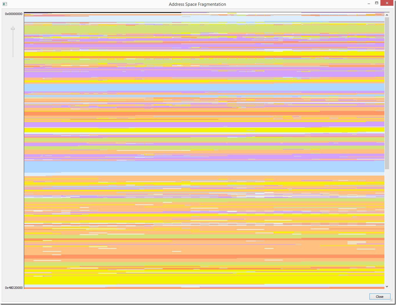Image resolution: width=396 pixels, height=305 pixels.
Task: Click the Address Space Fragmentation title bar
Action: click(197, 4)
